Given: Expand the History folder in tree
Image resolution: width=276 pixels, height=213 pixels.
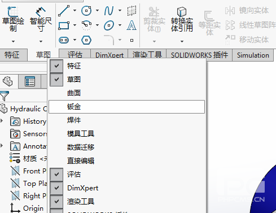Looking at the screenshot, I should (2, 121).
